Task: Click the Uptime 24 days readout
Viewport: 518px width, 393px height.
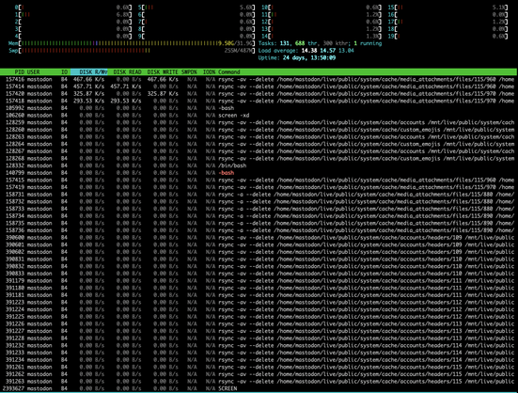Action: click(x=297, y=57)
